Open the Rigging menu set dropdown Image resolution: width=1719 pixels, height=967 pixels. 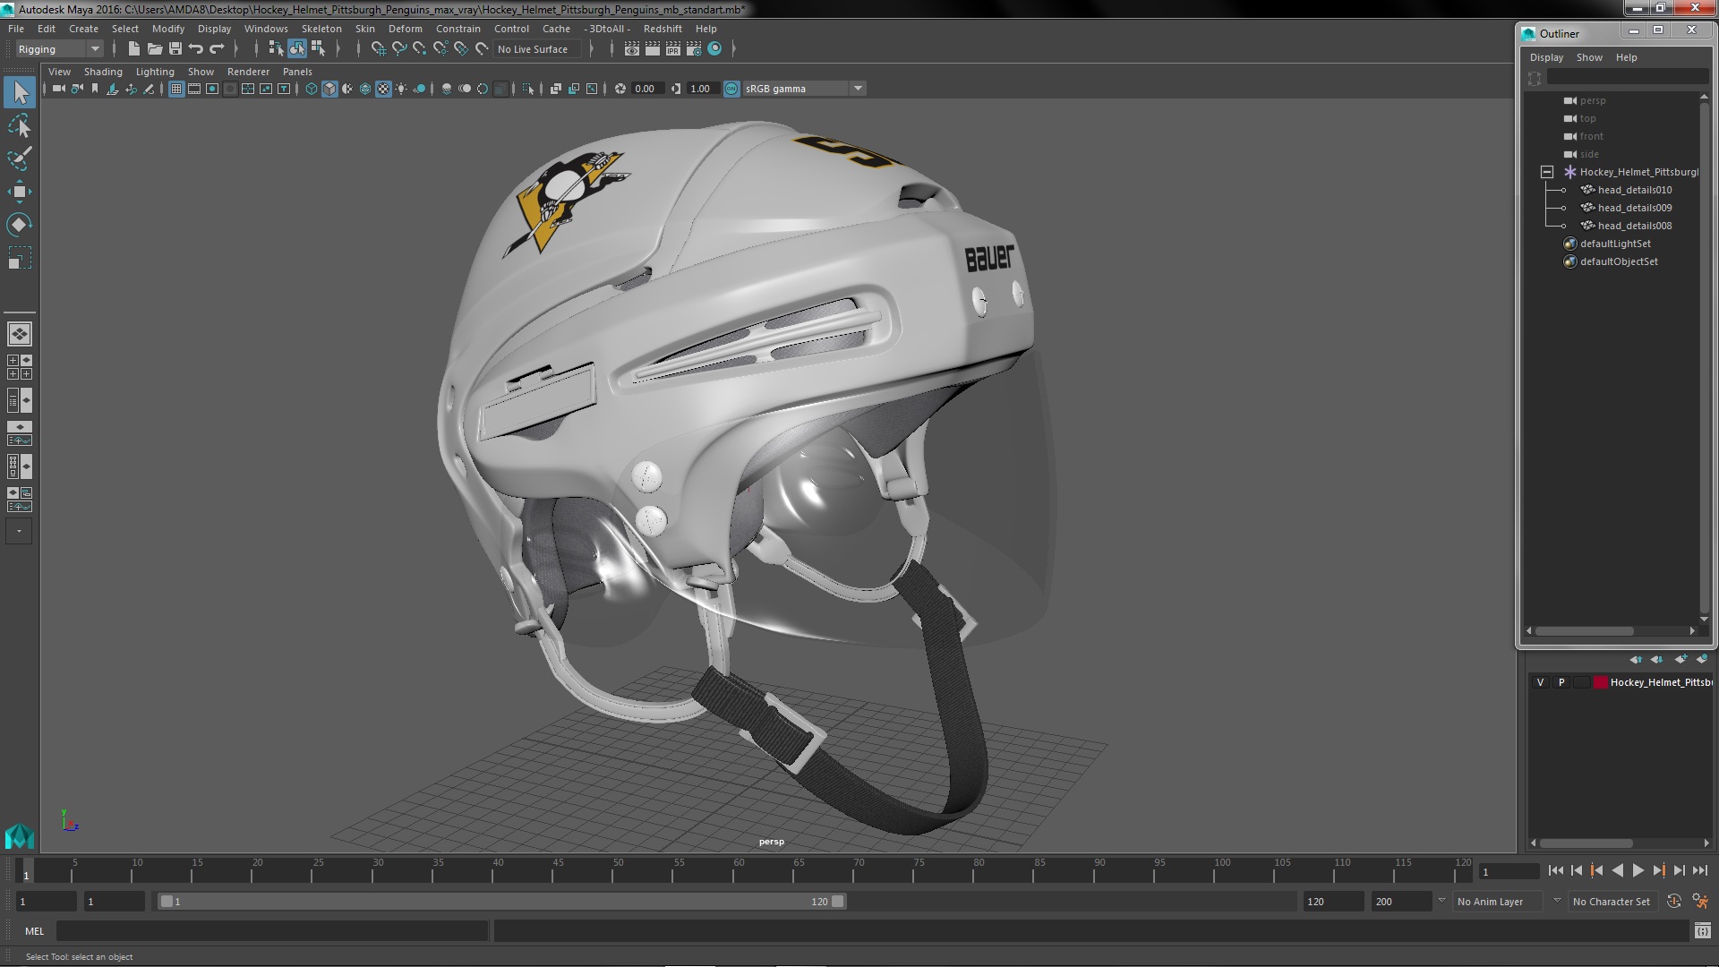tap(58, 49)
